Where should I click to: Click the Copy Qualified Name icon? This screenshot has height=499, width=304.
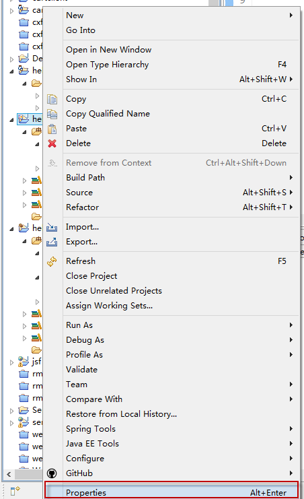coord(52,114)
